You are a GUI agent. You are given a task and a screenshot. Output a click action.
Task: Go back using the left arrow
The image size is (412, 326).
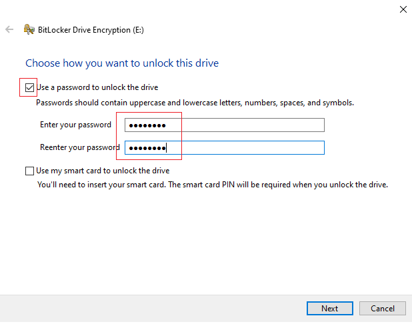pos(9,29)
